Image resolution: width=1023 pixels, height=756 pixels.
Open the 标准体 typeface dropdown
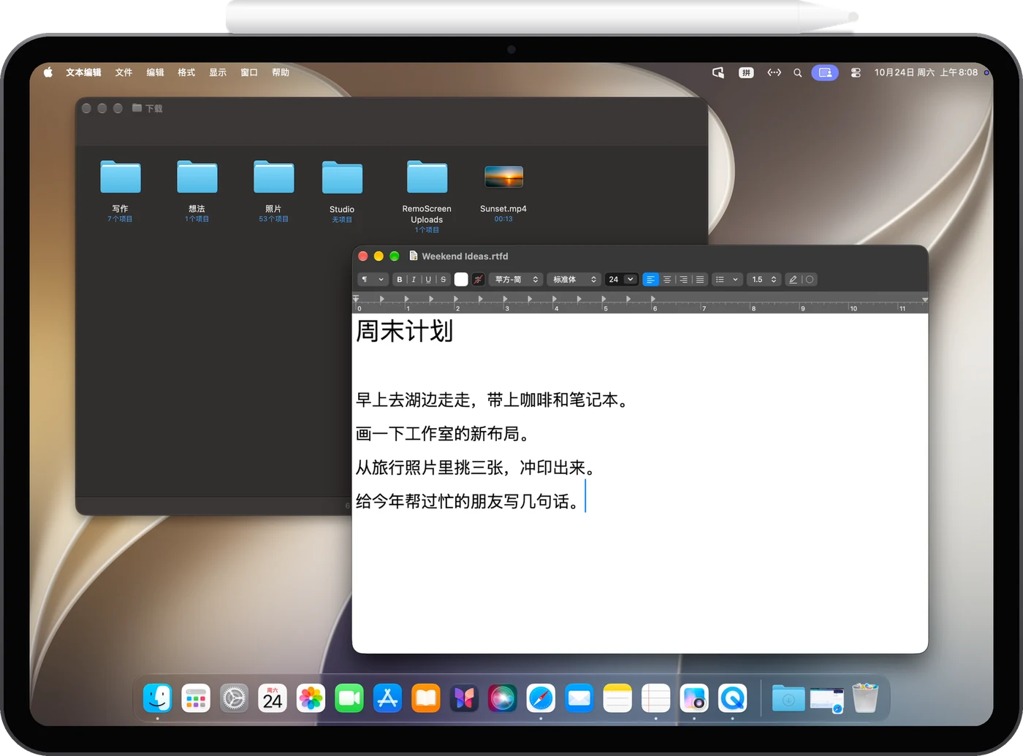pos(574,280)
